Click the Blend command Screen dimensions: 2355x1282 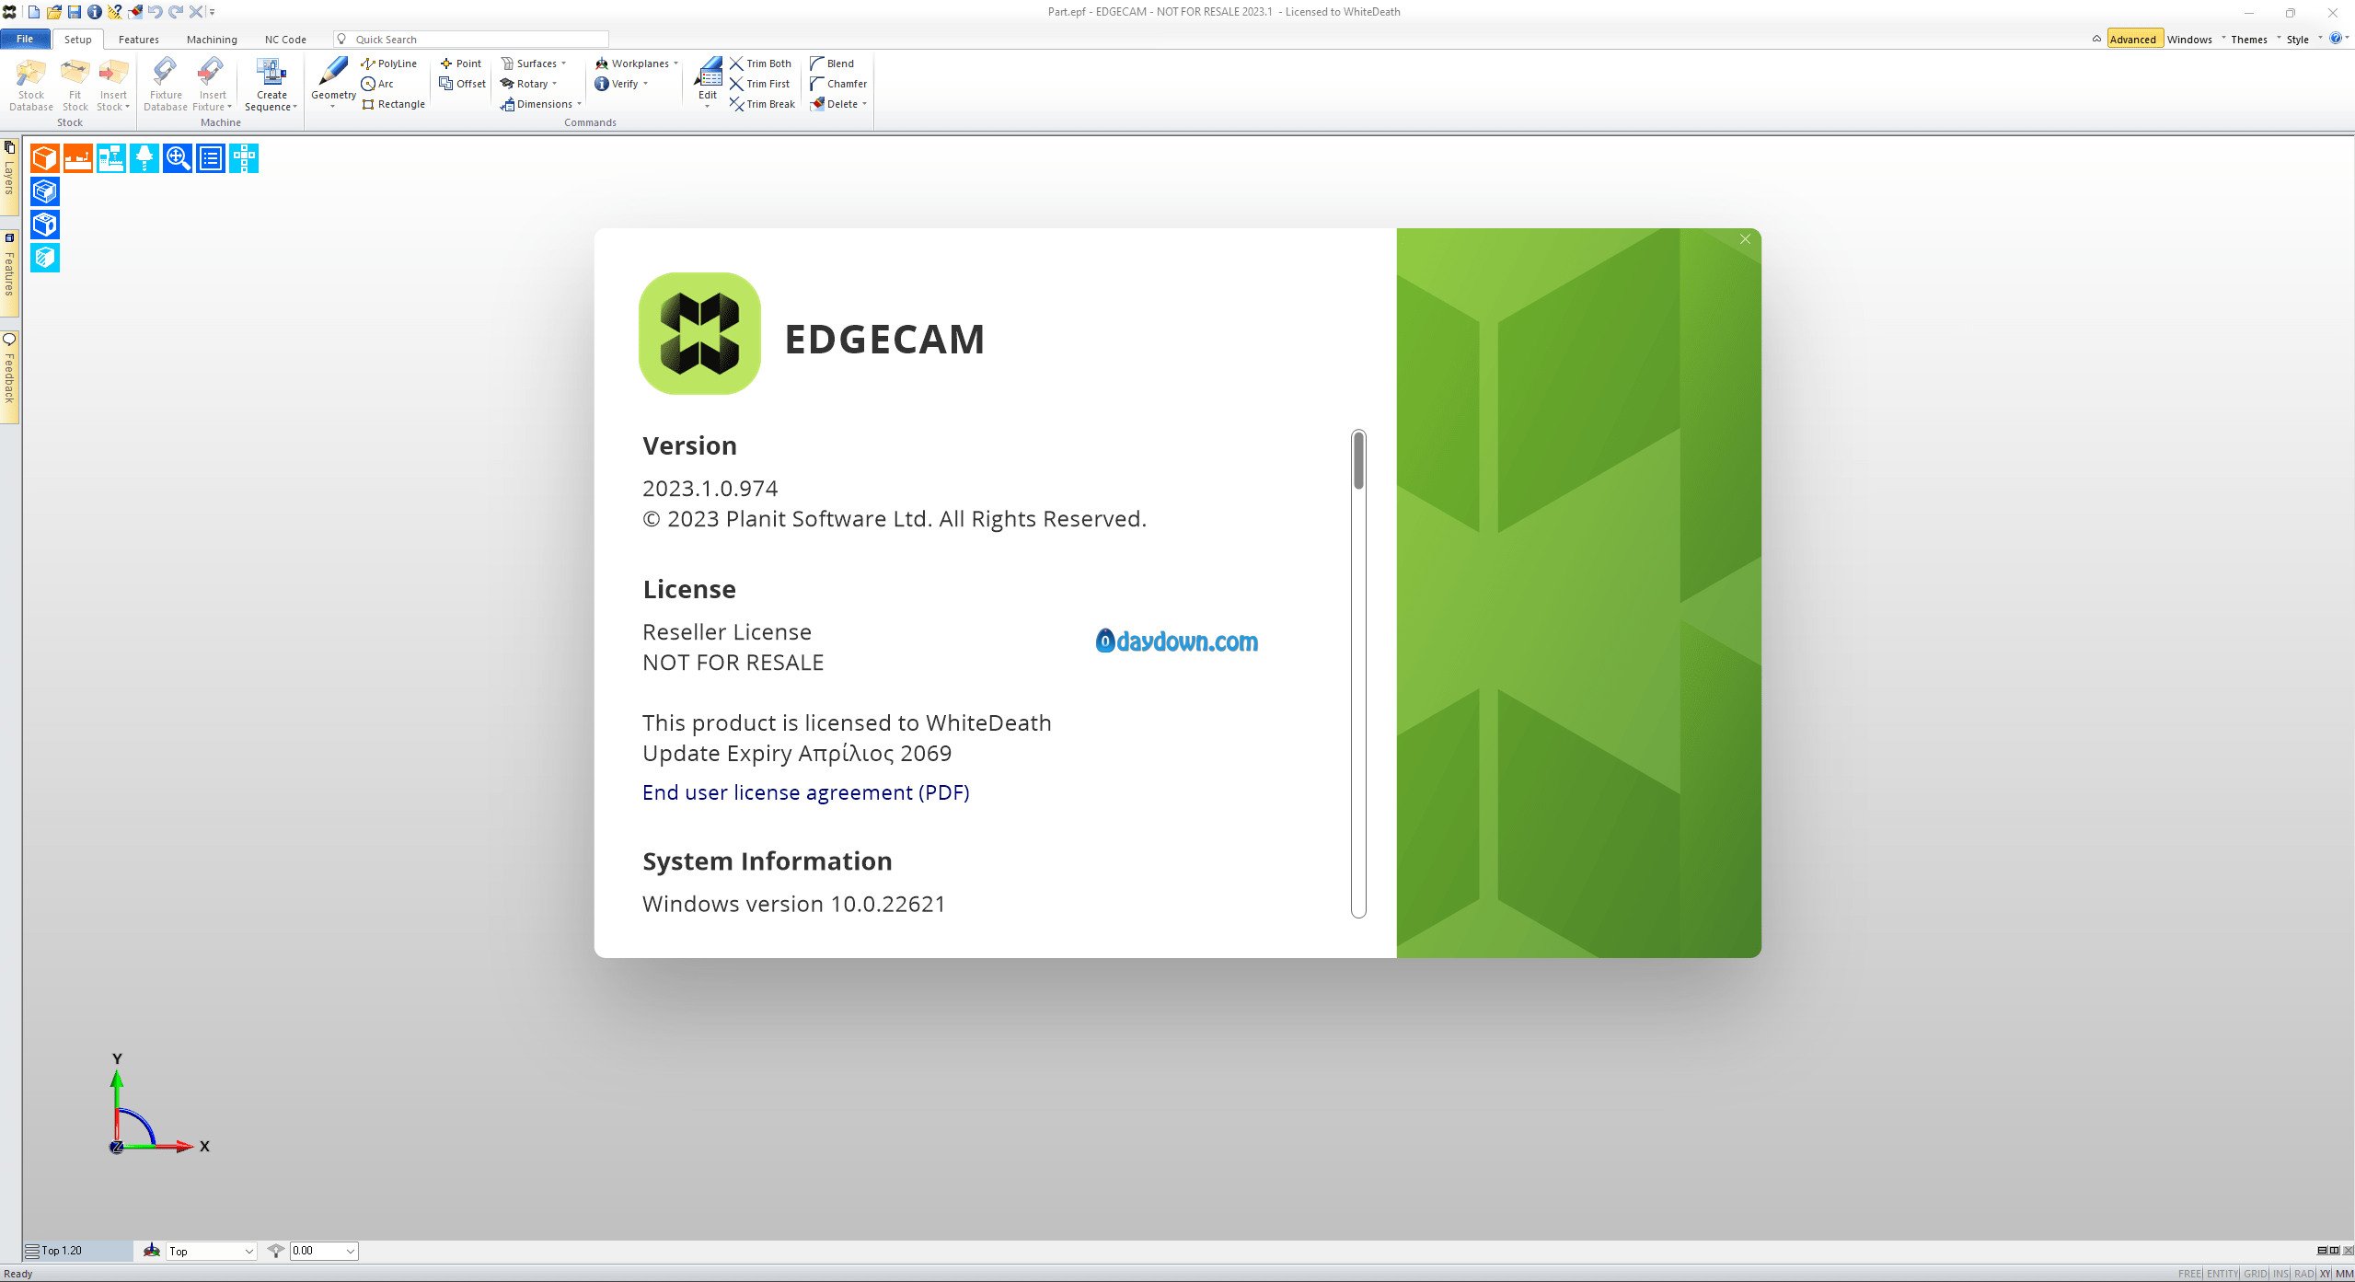tap(832, 64)
